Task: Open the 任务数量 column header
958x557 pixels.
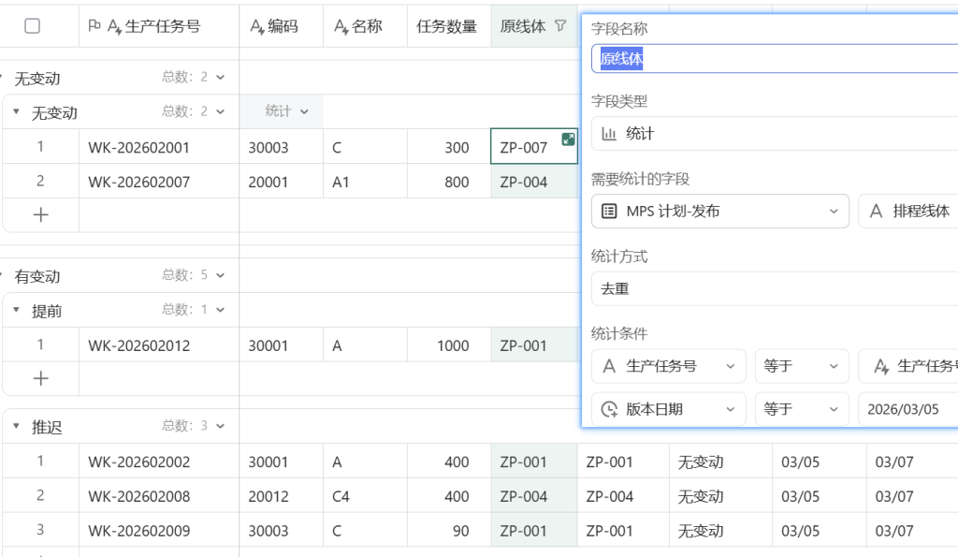Action: [449, 25]
